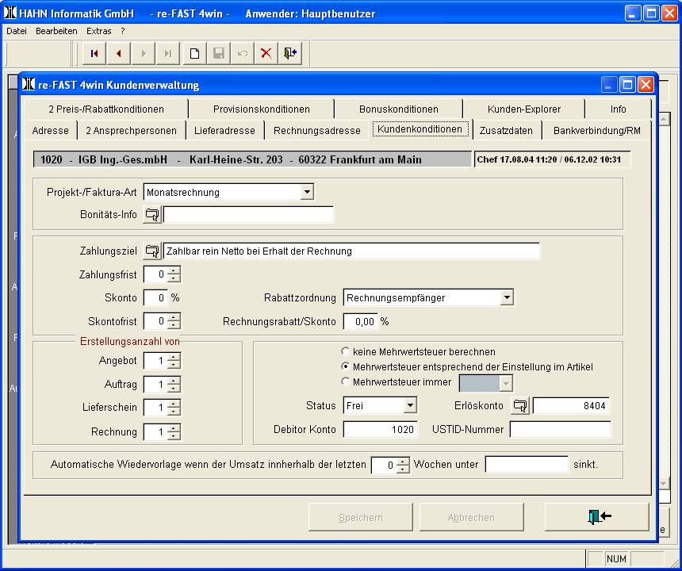Switch to Zusatzdaten tab
682x571 pixels.
pos(506,131)
